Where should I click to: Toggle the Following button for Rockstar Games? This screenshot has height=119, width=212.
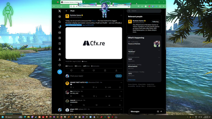tap(155, 22)
